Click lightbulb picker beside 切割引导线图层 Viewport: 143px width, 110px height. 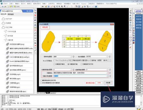pyautogui.click(x=110, y=76)
